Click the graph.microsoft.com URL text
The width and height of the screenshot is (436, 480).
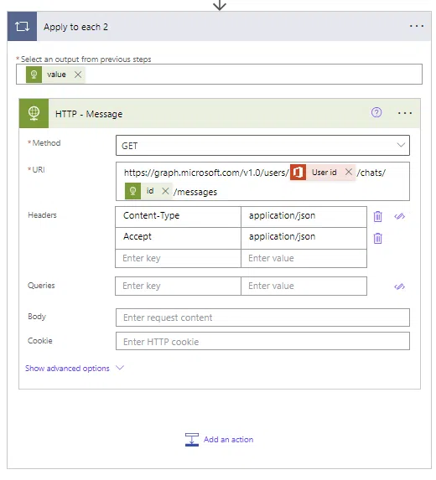pyautogui.click(x=206, y=173)
